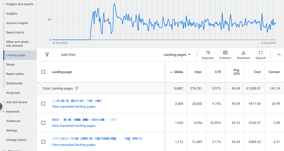View expanded landing pages for the 1,112 clicks row
This screenshot has height=151, width=284.
click(73, 145)
